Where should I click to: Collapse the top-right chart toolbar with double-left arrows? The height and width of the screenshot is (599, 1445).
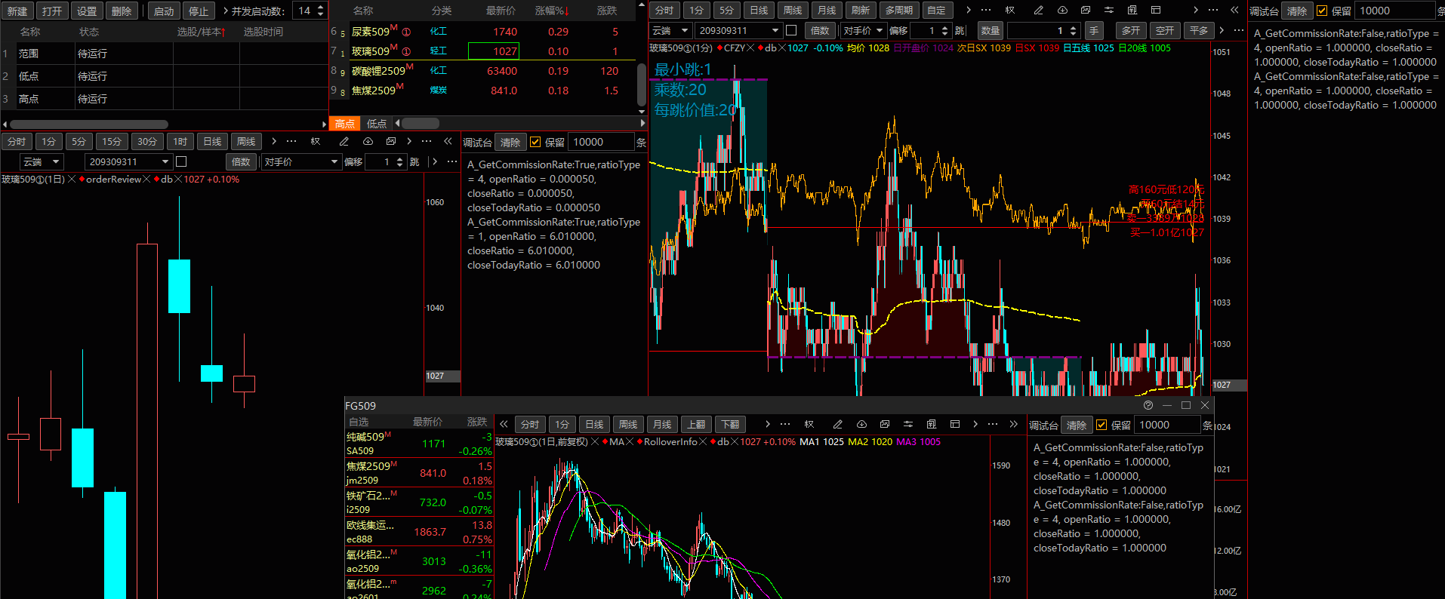[x=1234, y=11]
